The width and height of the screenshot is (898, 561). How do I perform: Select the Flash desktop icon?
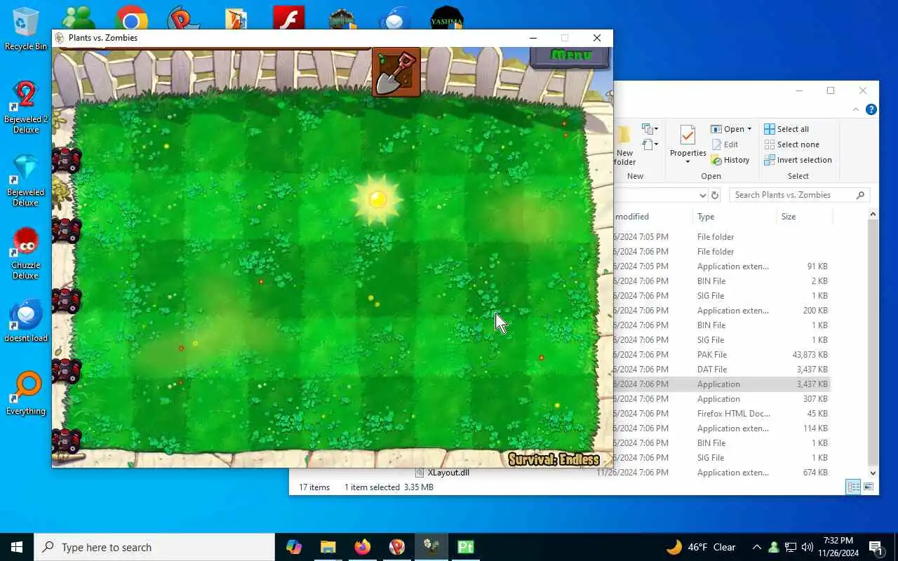pyautogui.click(x=288, y=18)
